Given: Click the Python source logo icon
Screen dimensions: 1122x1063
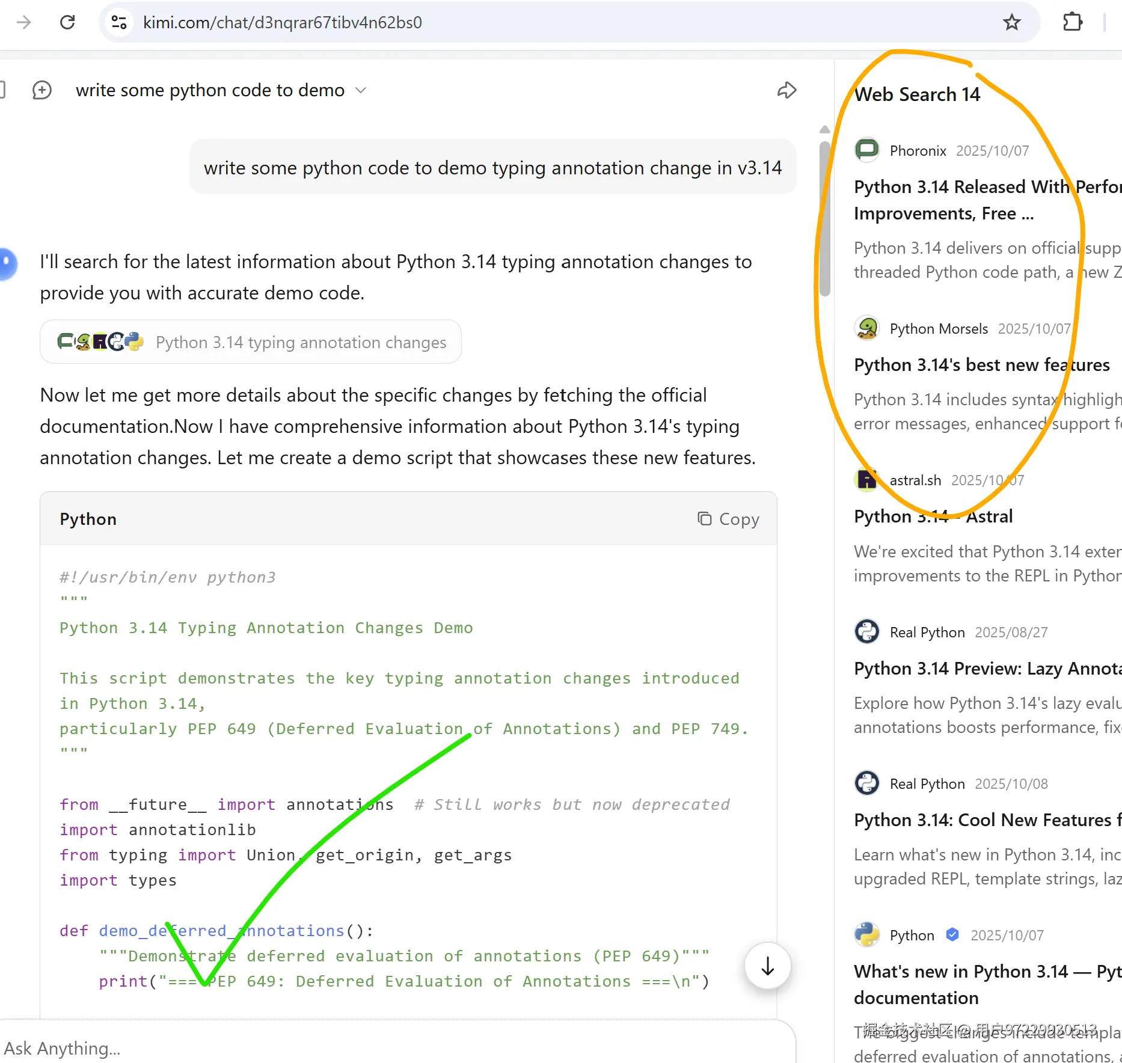Looking at the screenshot, I should click(867, 935).
